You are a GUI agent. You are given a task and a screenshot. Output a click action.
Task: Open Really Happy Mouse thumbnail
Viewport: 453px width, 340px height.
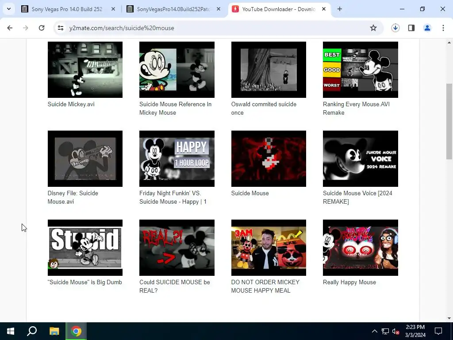coord(361,248)
